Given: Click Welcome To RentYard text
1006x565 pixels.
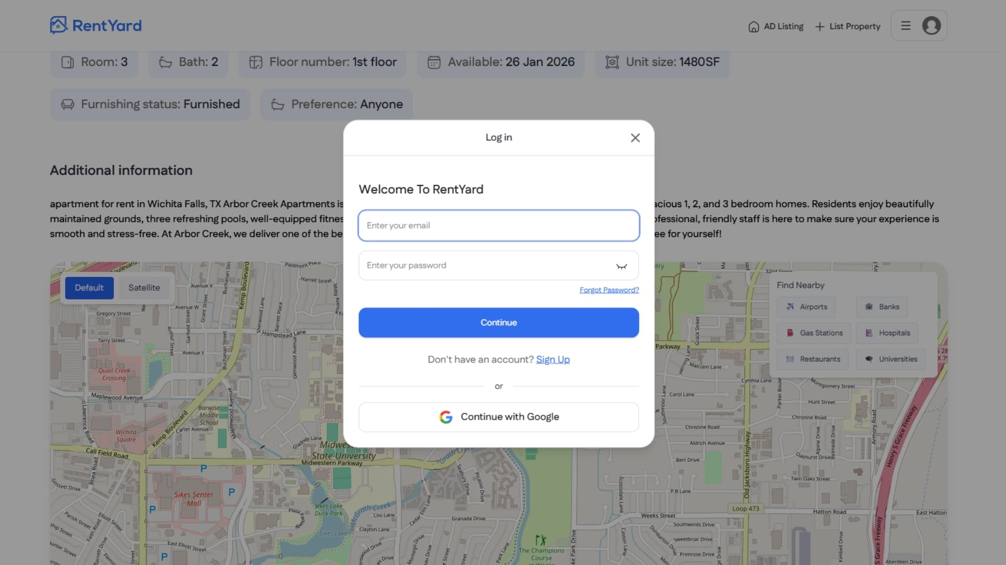Looking at the screenshot, I should [x=421, y=189].
